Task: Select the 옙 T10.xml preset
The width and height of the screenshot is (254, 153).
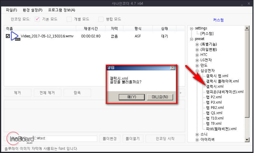Action: pos(215,118)
